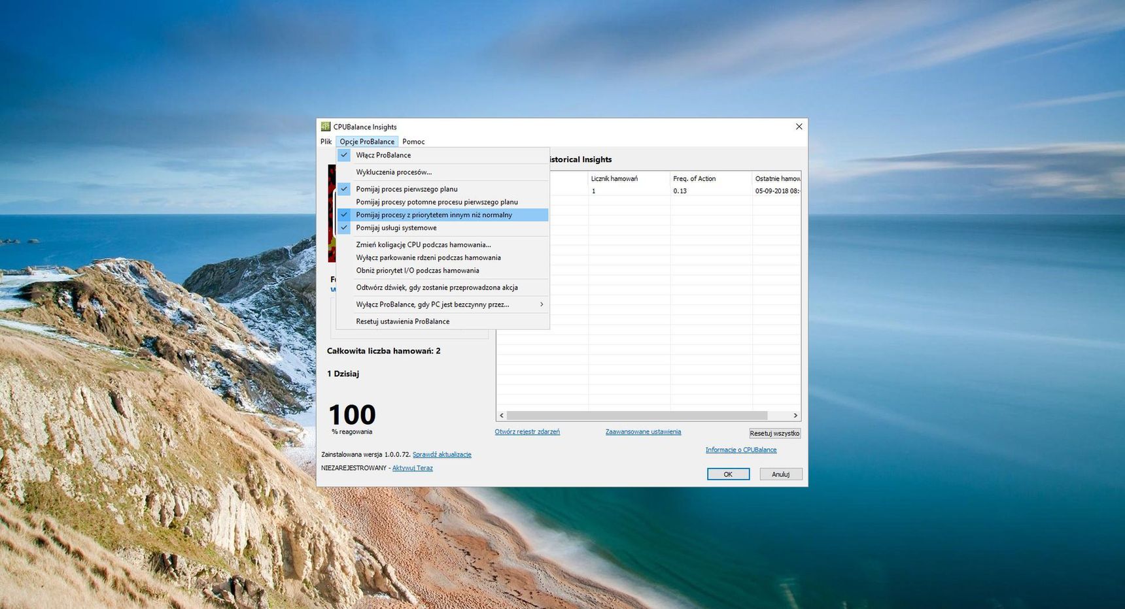Enable Obniż priorytet I/O podczas hamowania
This screenshot has width=1125, height=609.
tap(442, 271)
